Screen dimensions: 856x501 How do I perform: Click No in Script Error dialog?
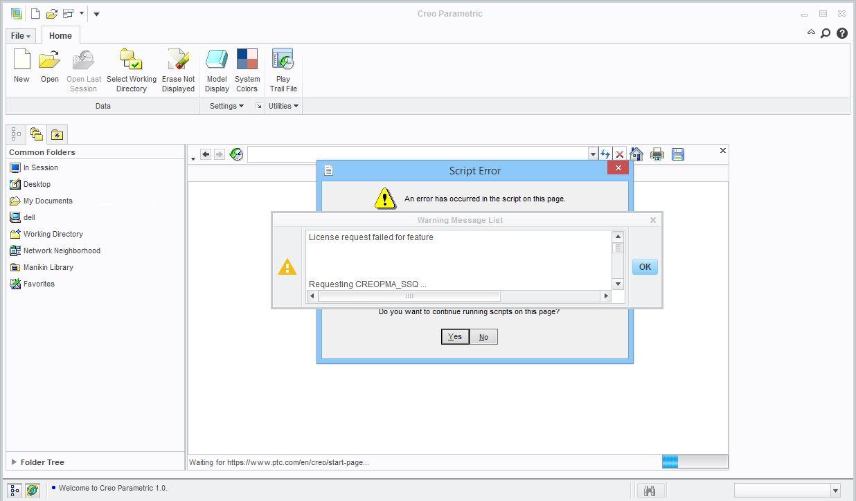coord(483,337)
